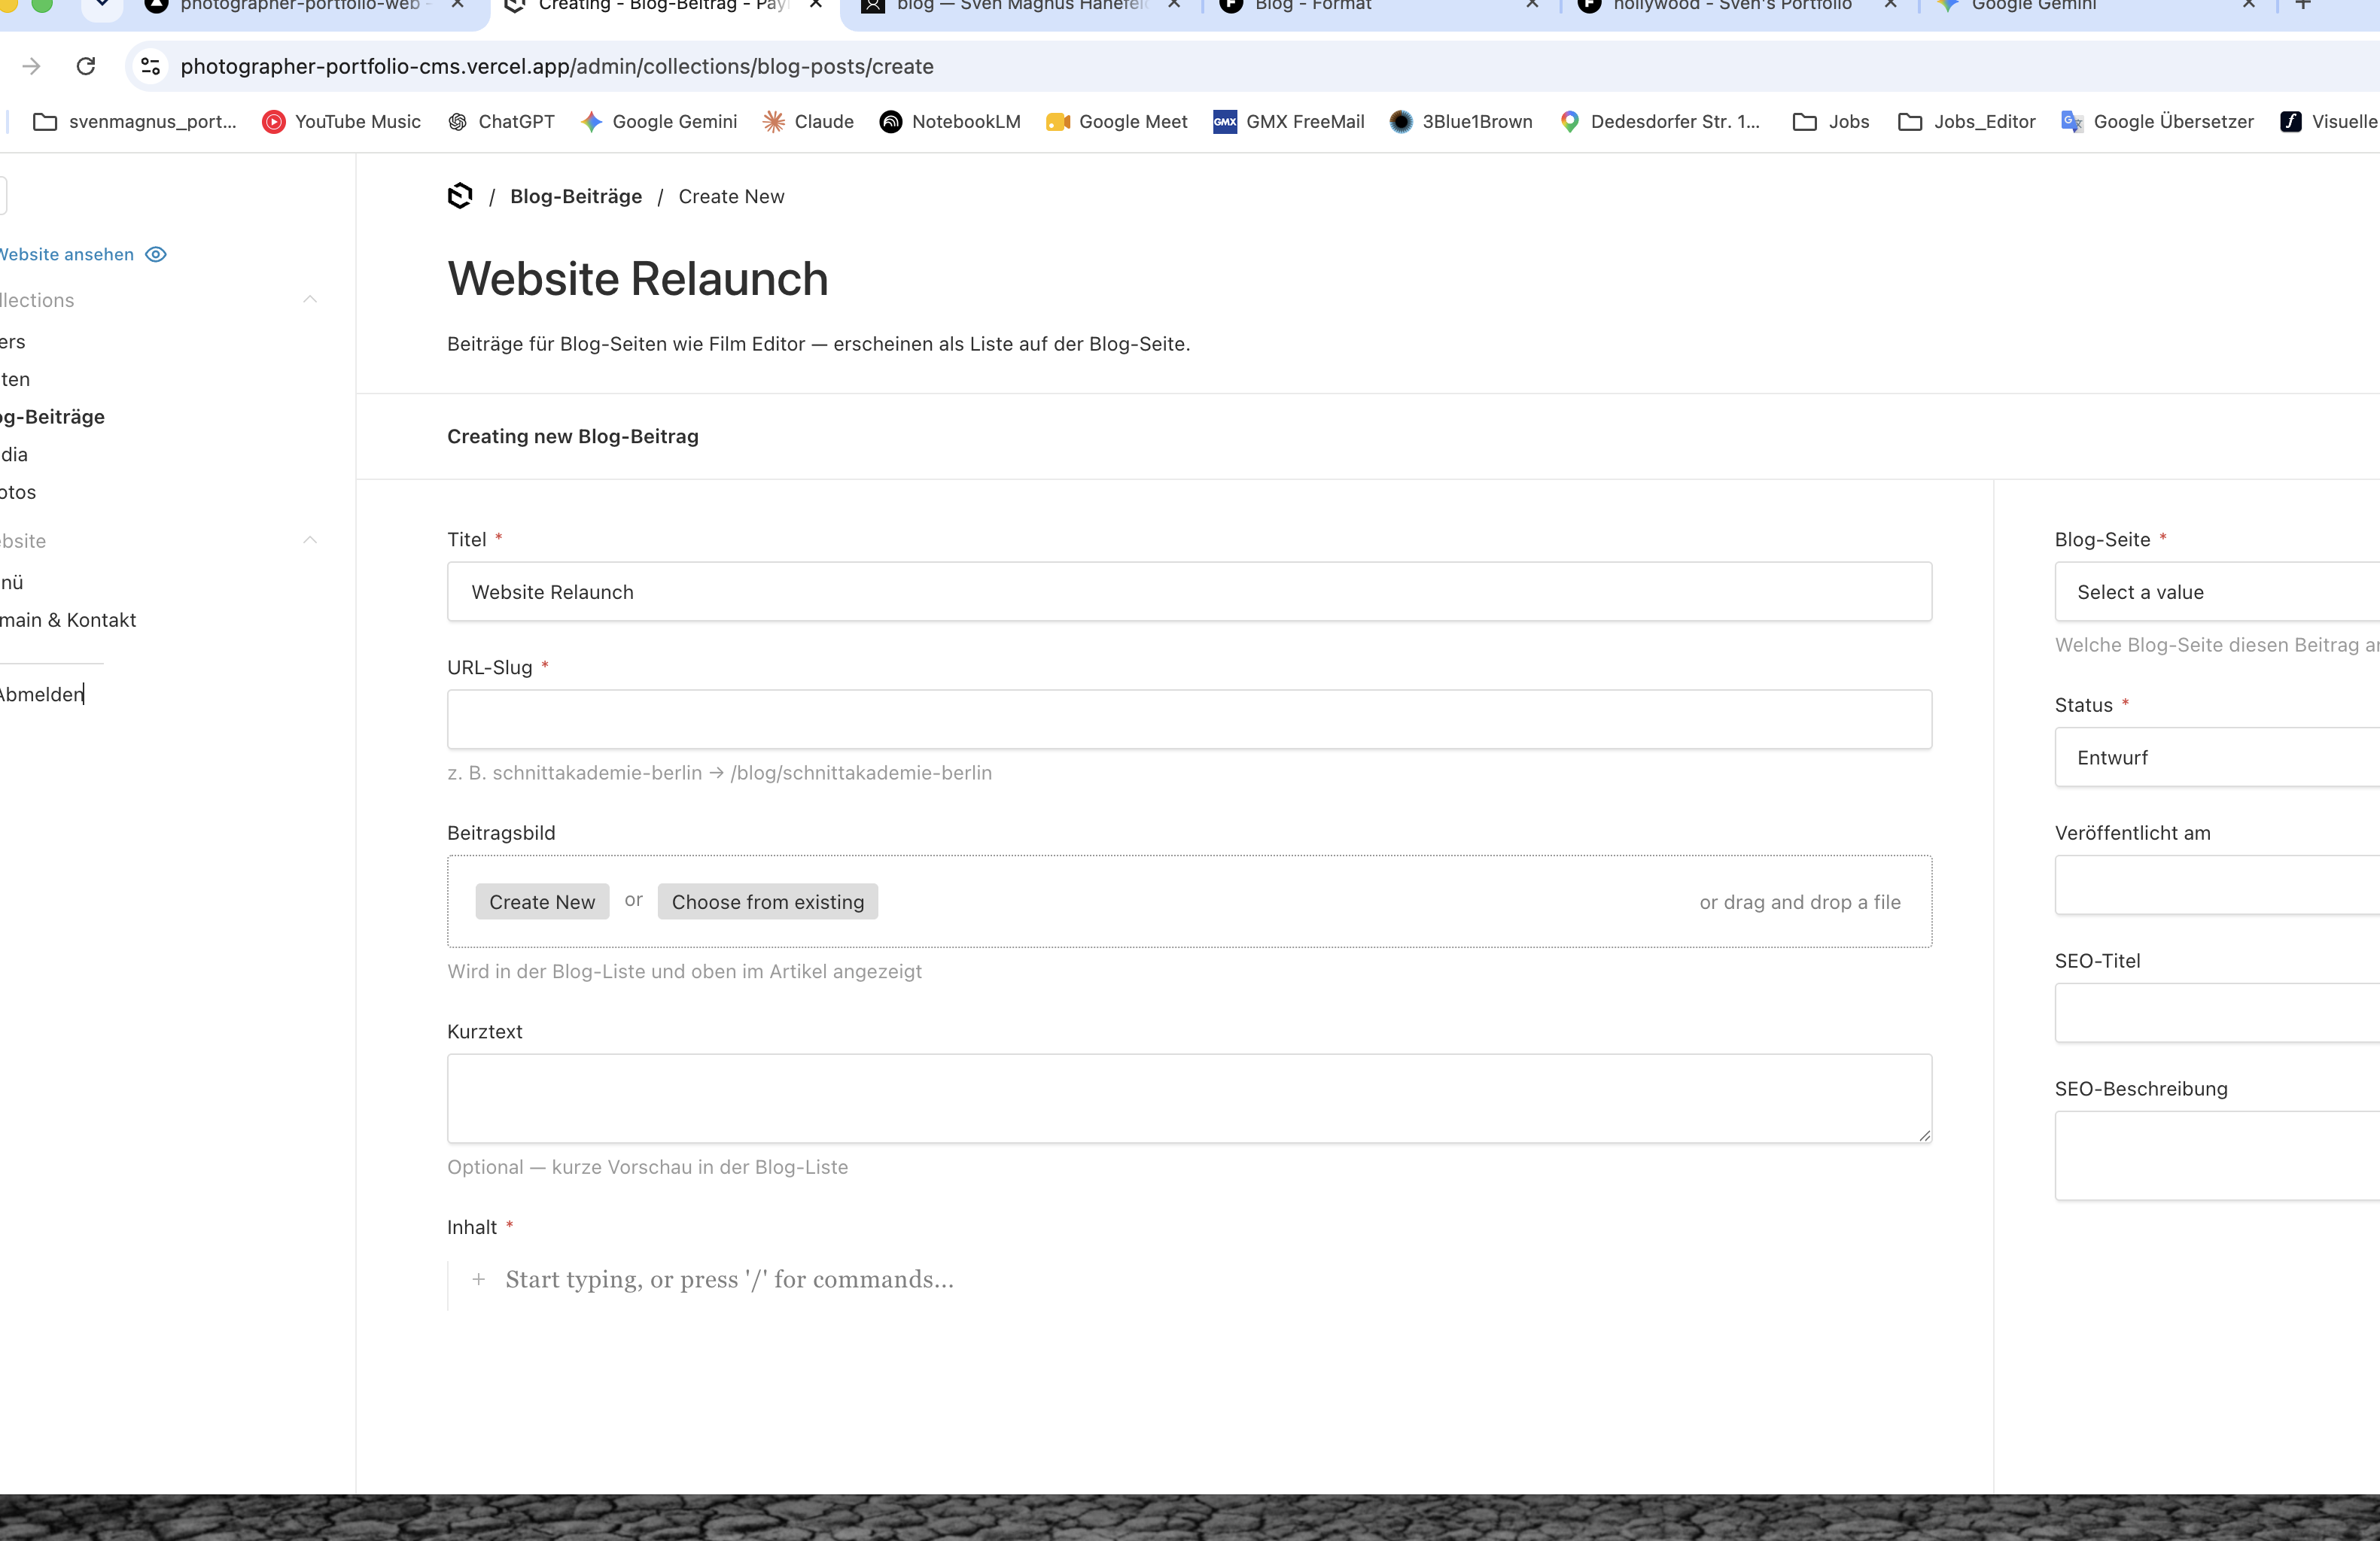The width and height of the screenshot is (2380, 1541).
Task: Focus the URL-Slug input field
Action: pyautogui.click(x=1189, y=719)
